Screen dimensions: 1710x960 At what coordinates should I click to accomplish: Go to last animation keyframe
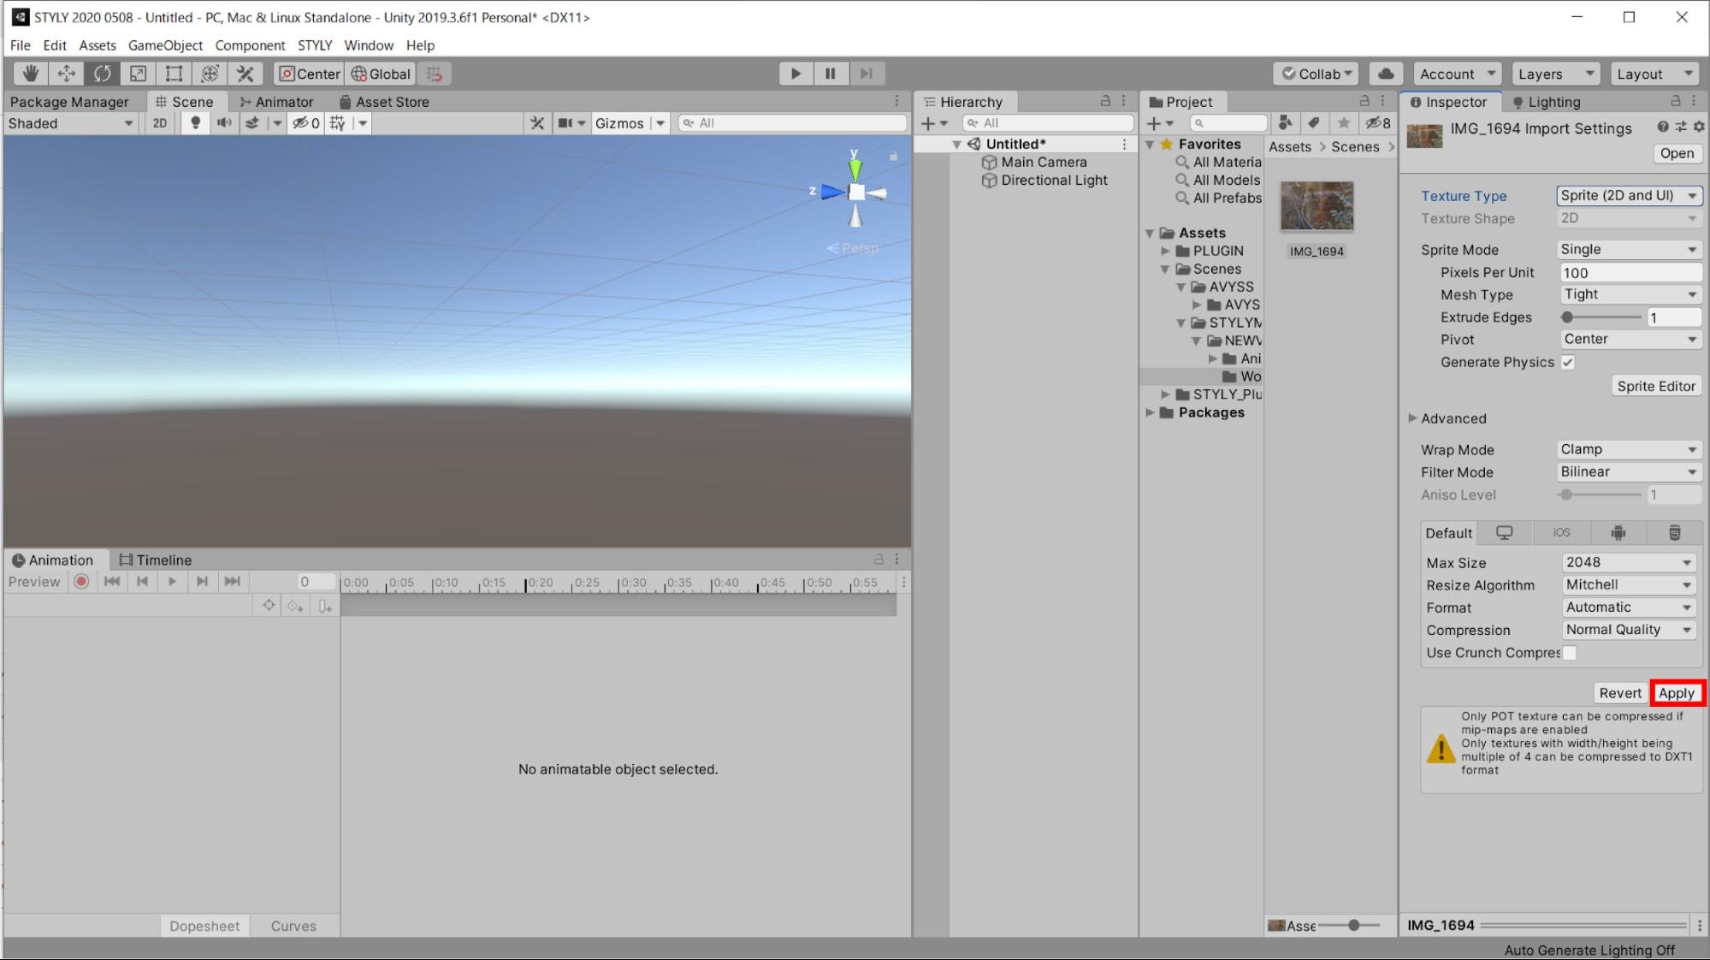pyautogui.click(x=232, y=582)
